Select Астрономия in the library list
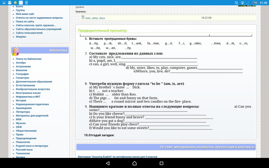 pyautogui.click(x=24, y=66)
